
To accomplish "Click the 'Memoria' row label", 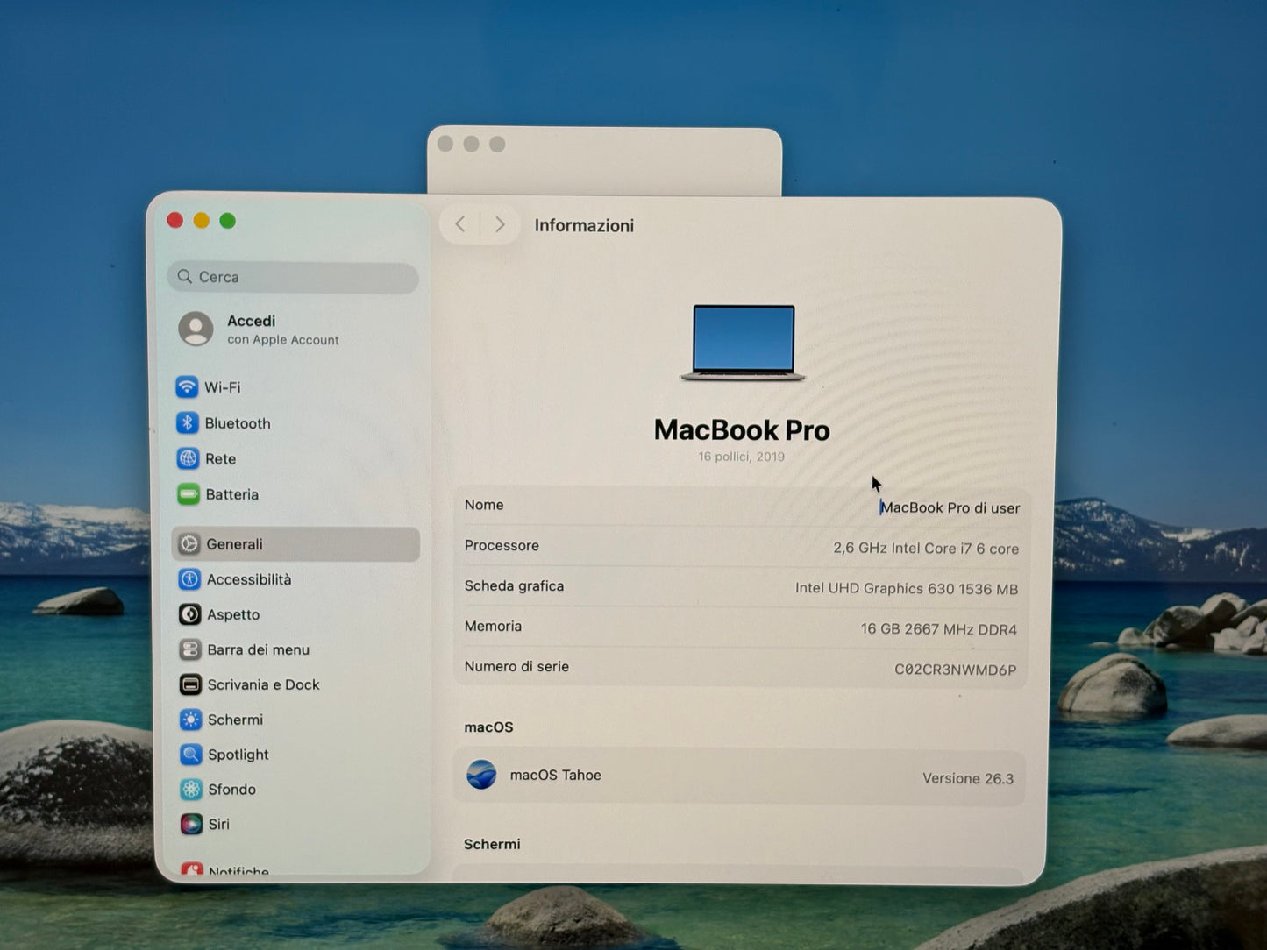I will click(x=493, y=626).
